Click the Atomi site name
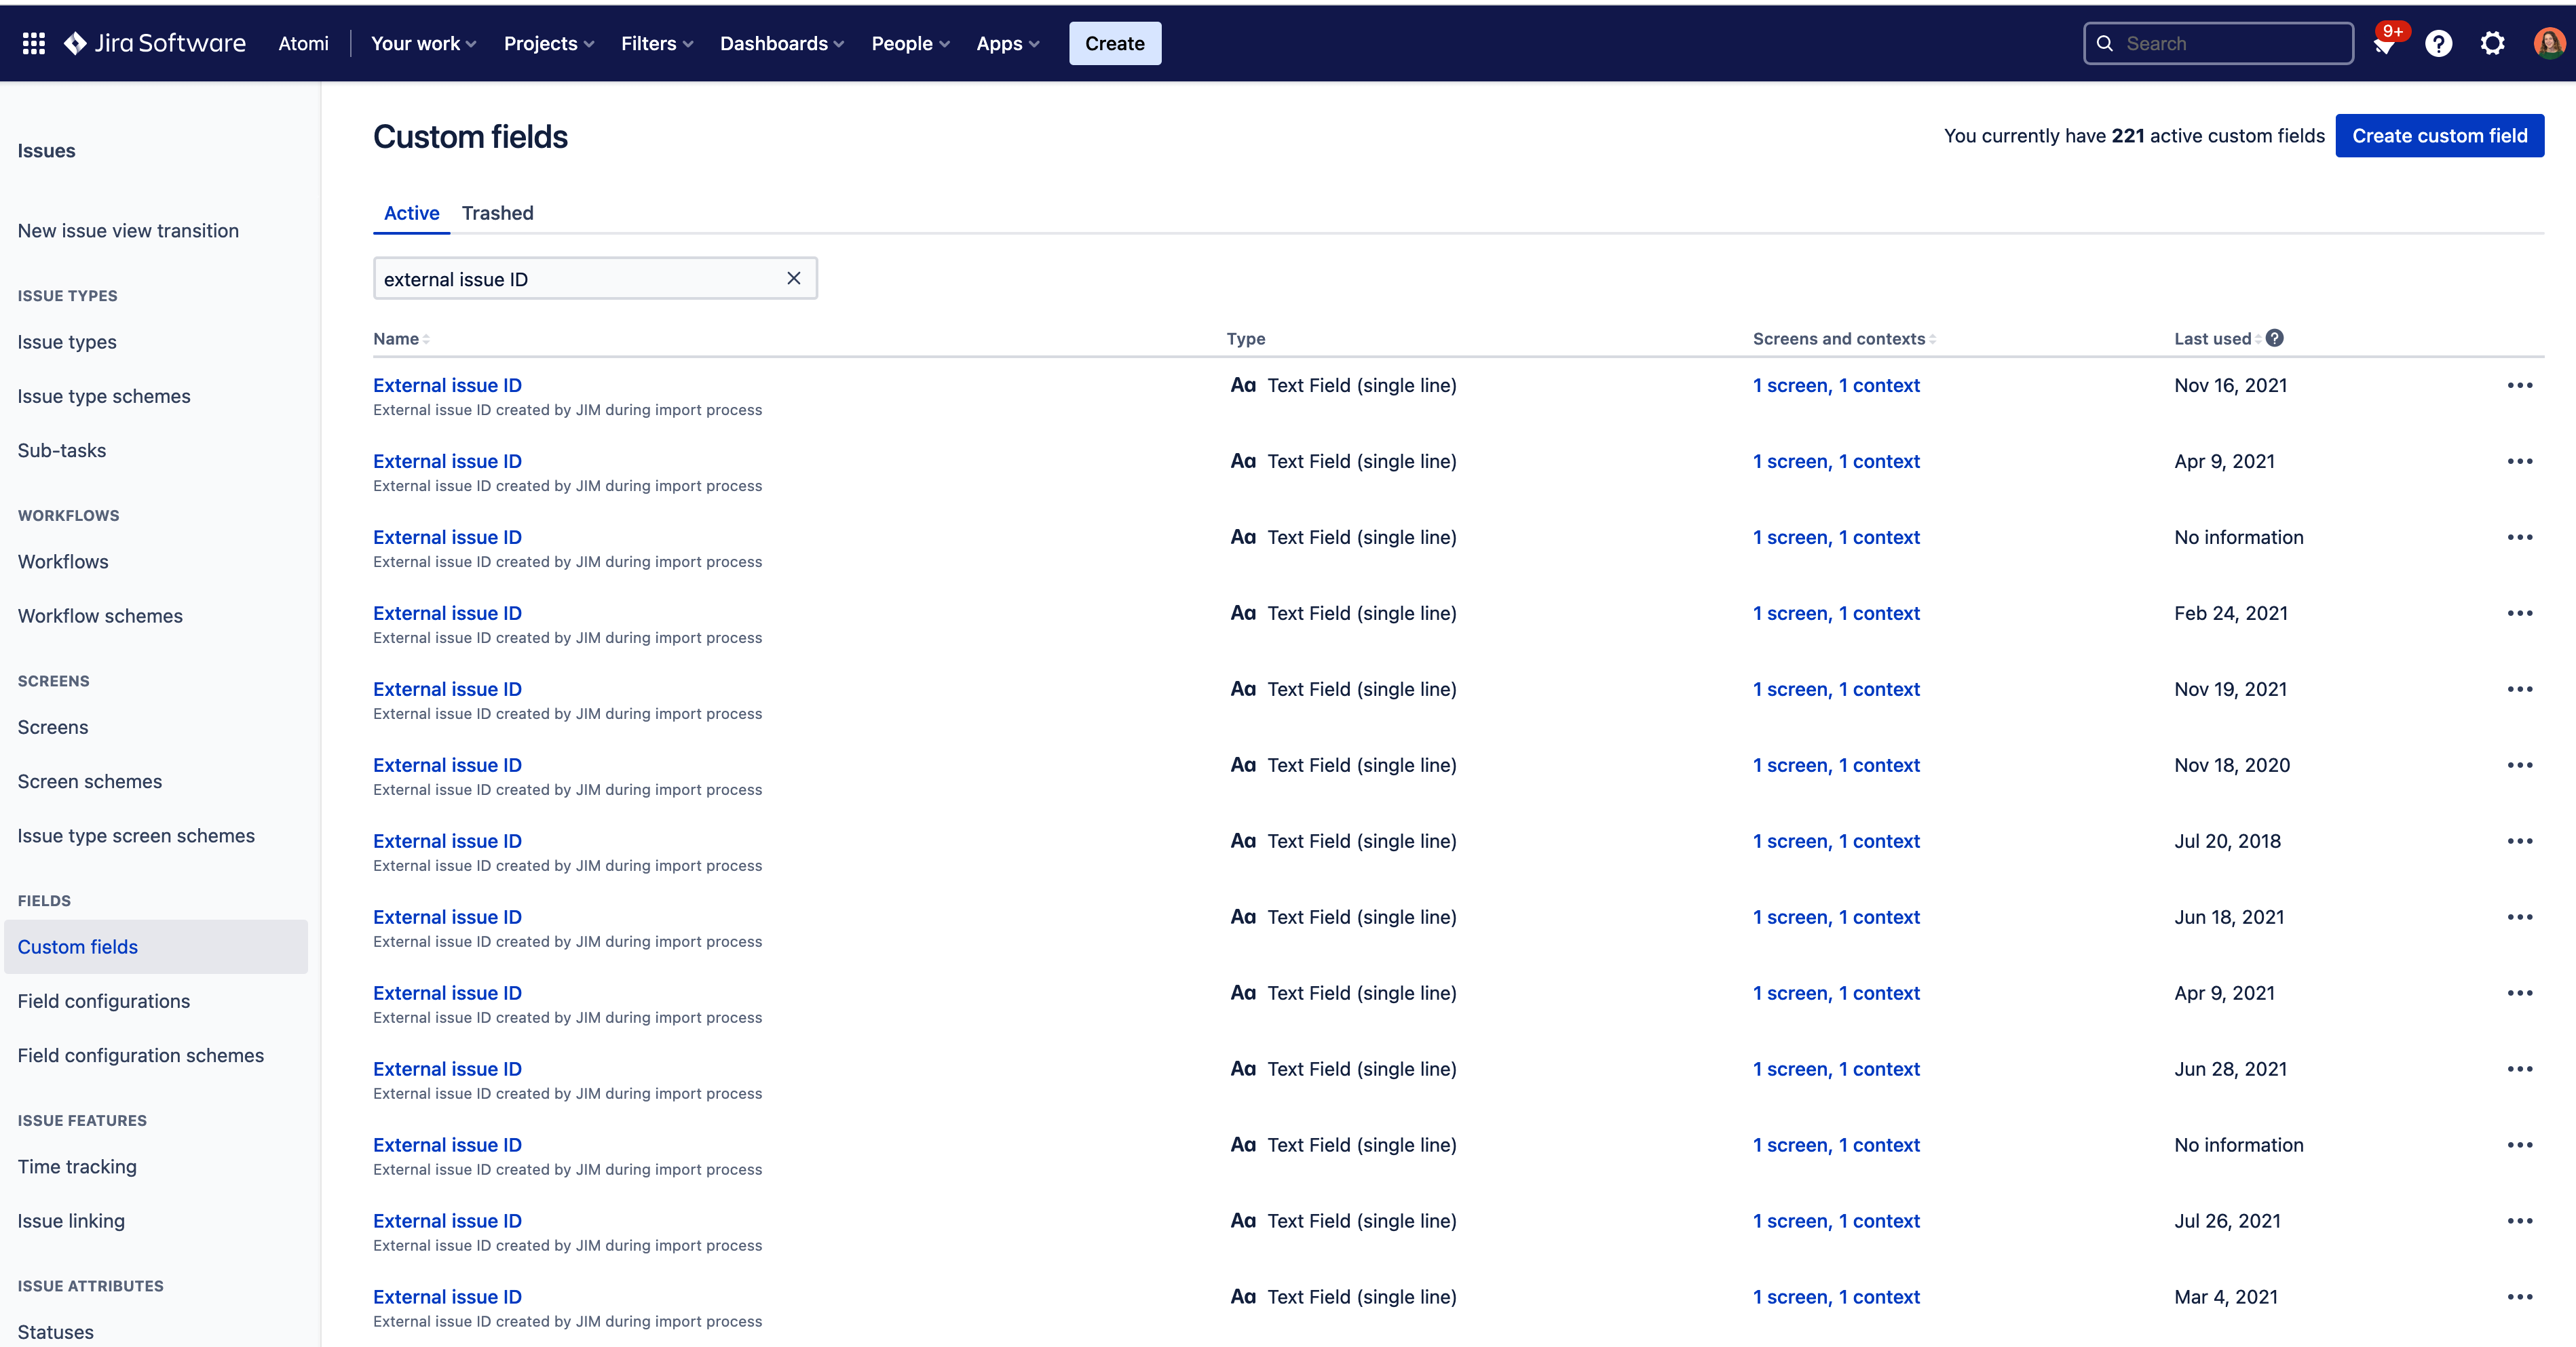Viewport: 2576px width, 1347px height. [303, 43]
